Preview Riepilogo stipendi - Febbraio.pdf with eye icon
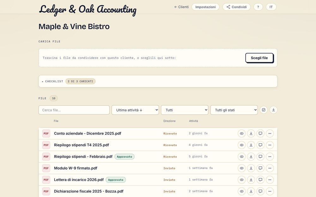Image resolution: width=316 pixels, height=197 pixels. pos(242,157)
